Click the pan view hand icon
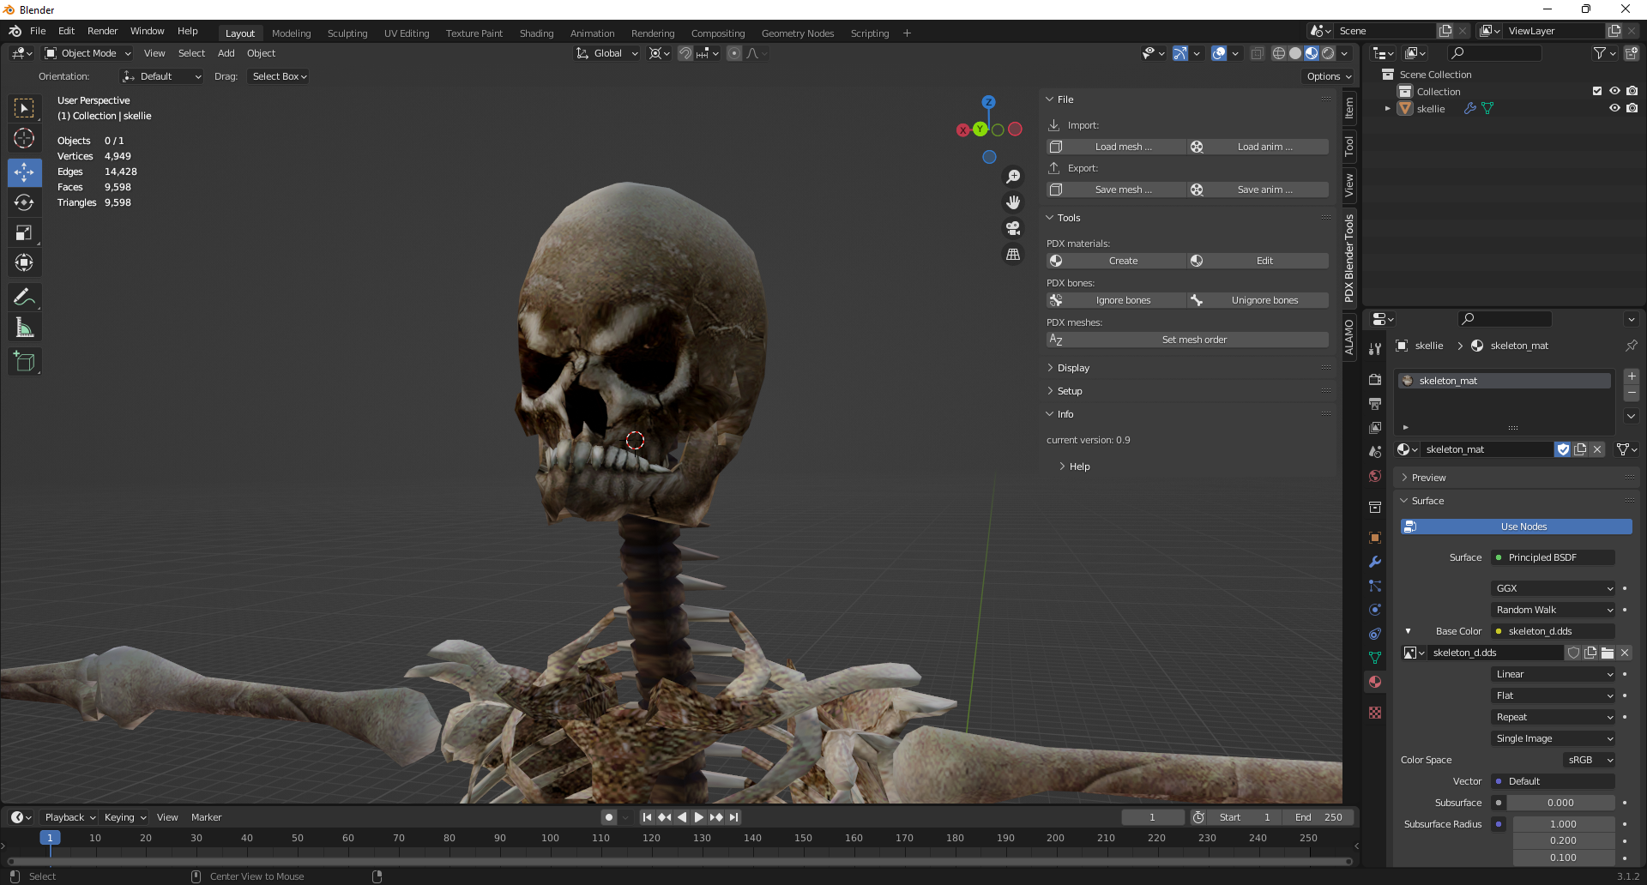 pos(1013,202)
